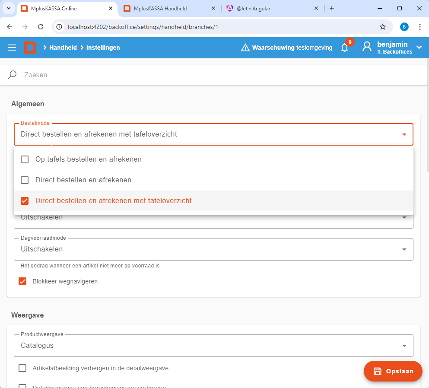Image resolution: width=429 pixels, height=388 pixels.
Task: Go back in browser history
Action: pos(10,27)
